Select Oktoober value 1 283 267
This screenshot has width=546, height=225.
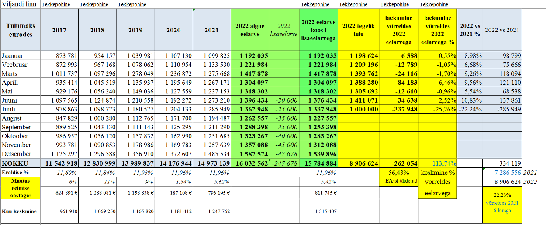tap(318, 136)
